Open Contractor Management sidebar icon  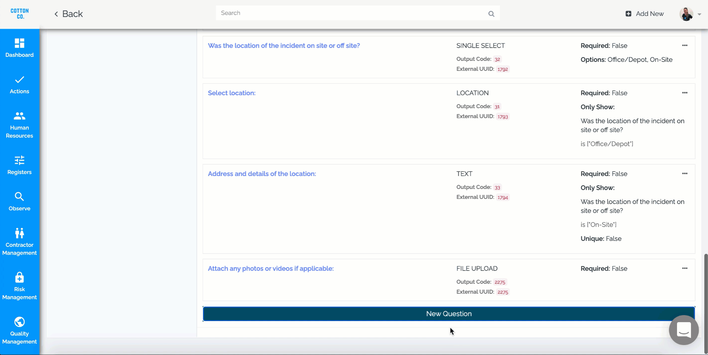(x=20, y=233)
